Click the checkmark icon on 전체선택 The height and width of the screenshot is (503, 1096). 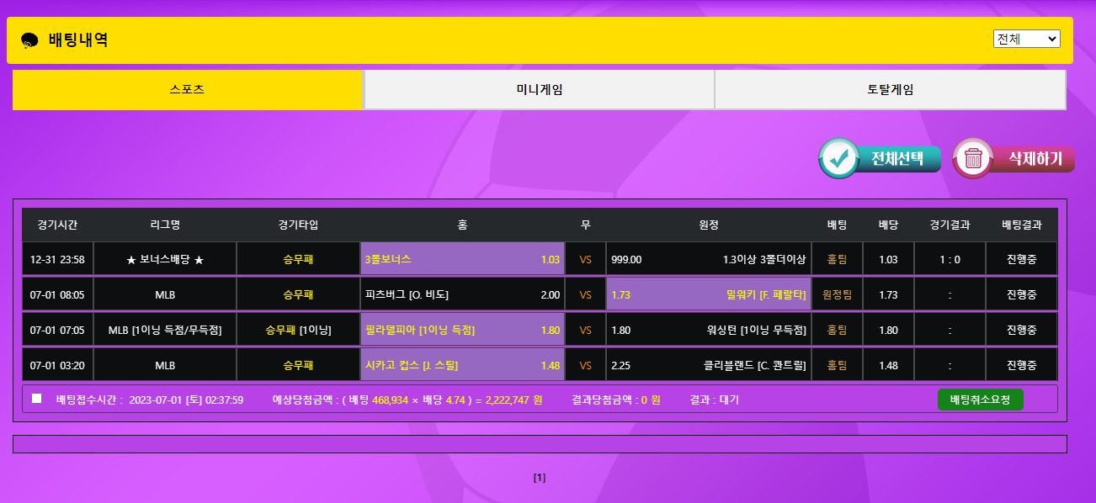(x=838, y=158)
